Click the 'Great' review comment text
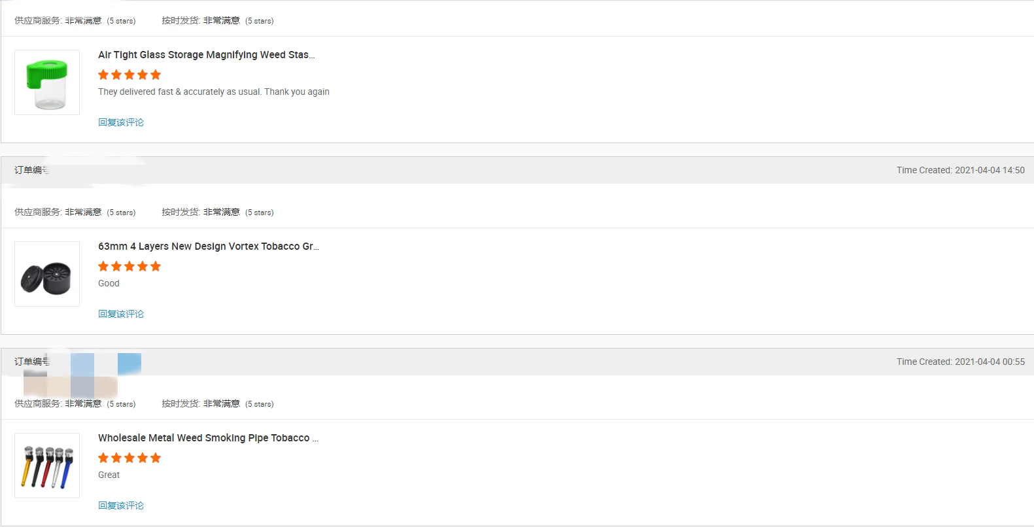 (x=109, y=475)
